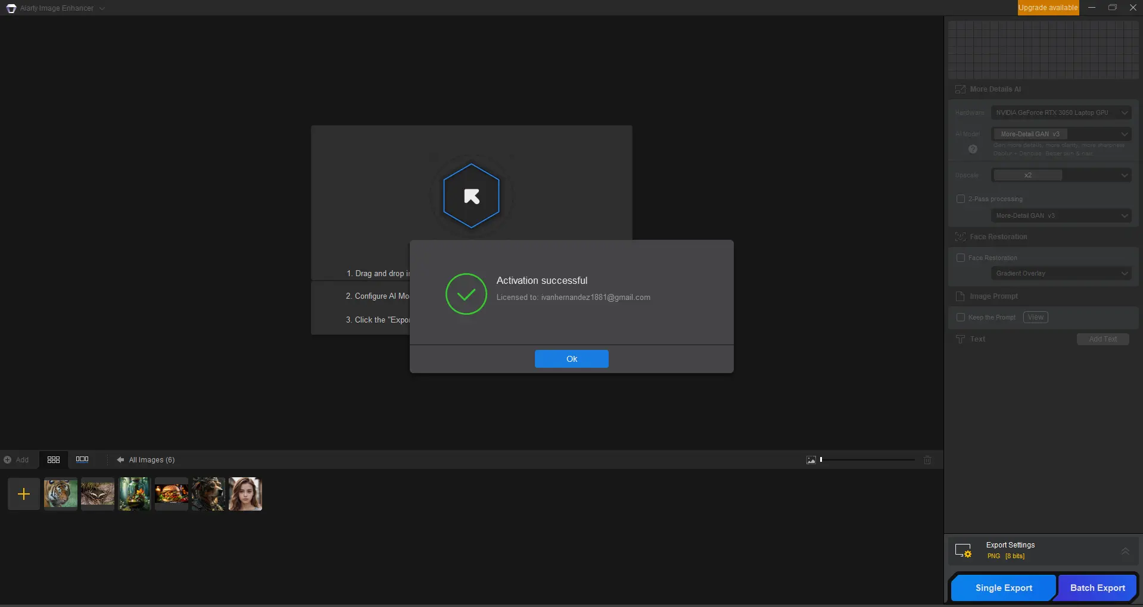1143x607 pixels.
Task: Click the hexagon import arrow icon
Action: 471,196
